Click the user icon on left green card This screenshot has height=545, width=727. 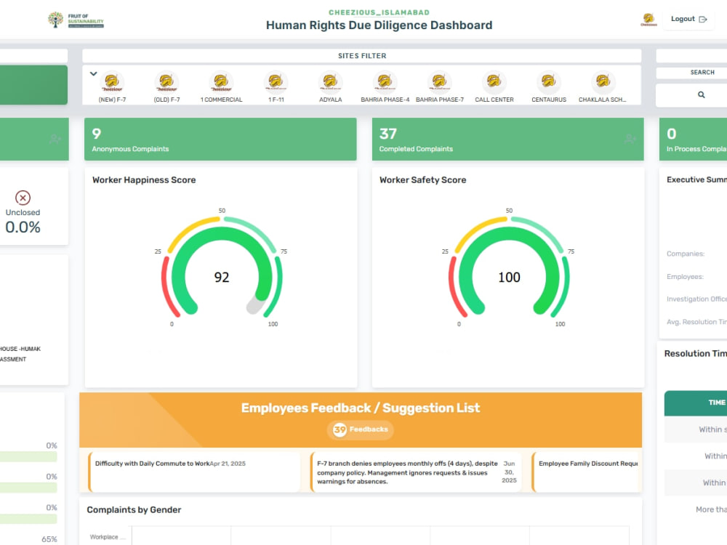[55, 139]
